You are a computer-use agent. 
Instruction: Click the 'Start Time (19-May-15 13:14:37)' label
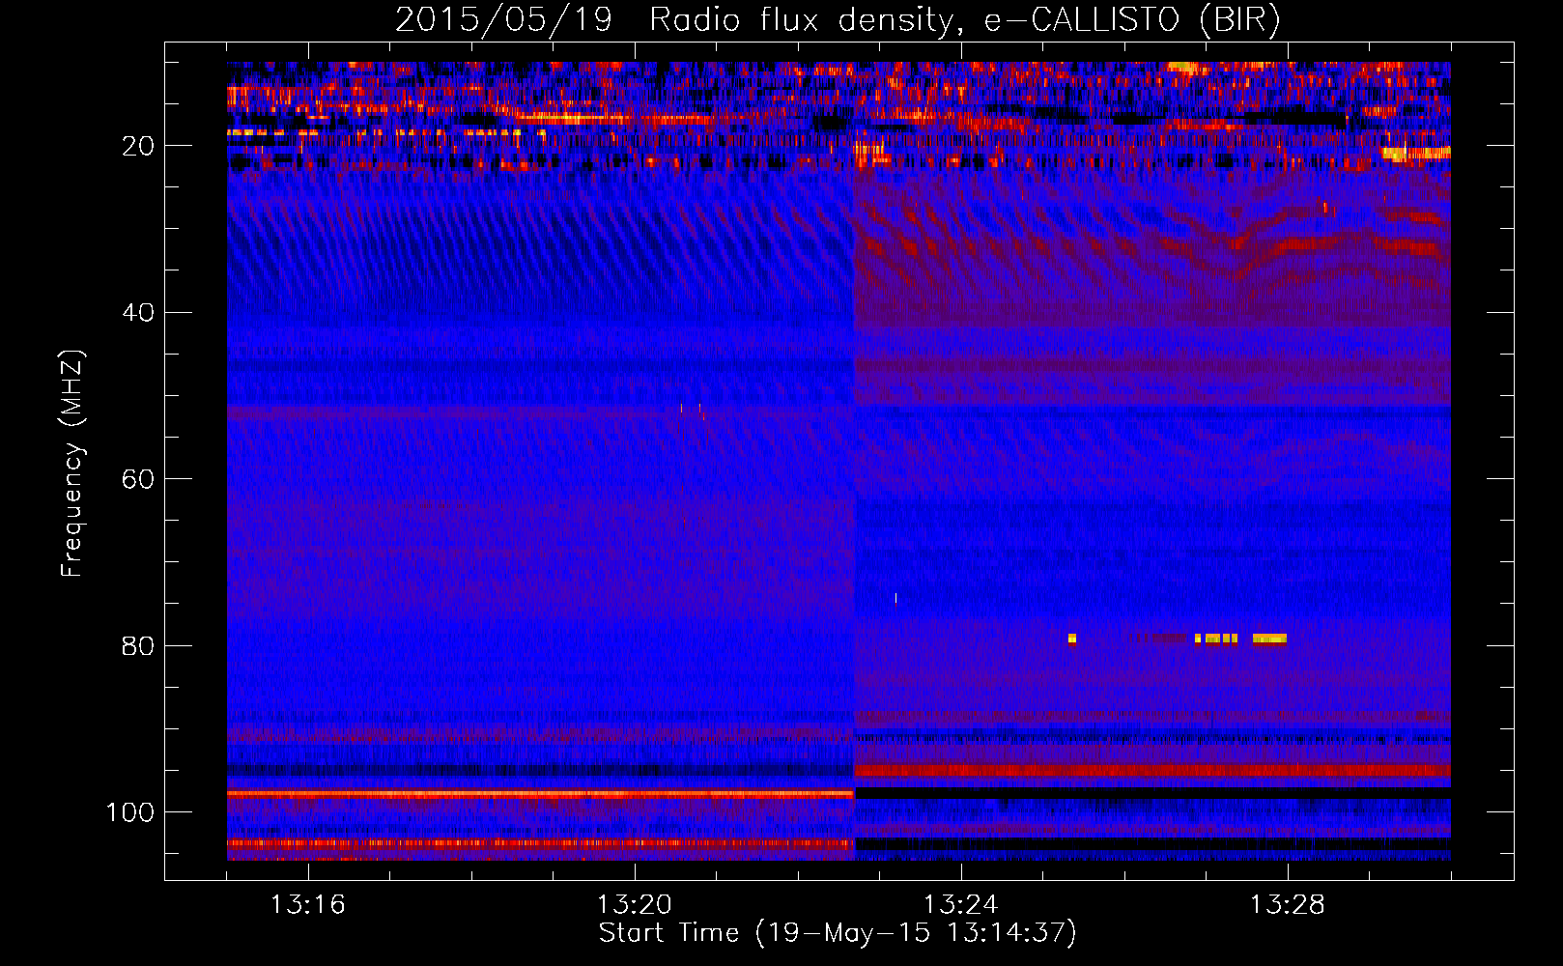pyautogui.click(x=838, y=933)
